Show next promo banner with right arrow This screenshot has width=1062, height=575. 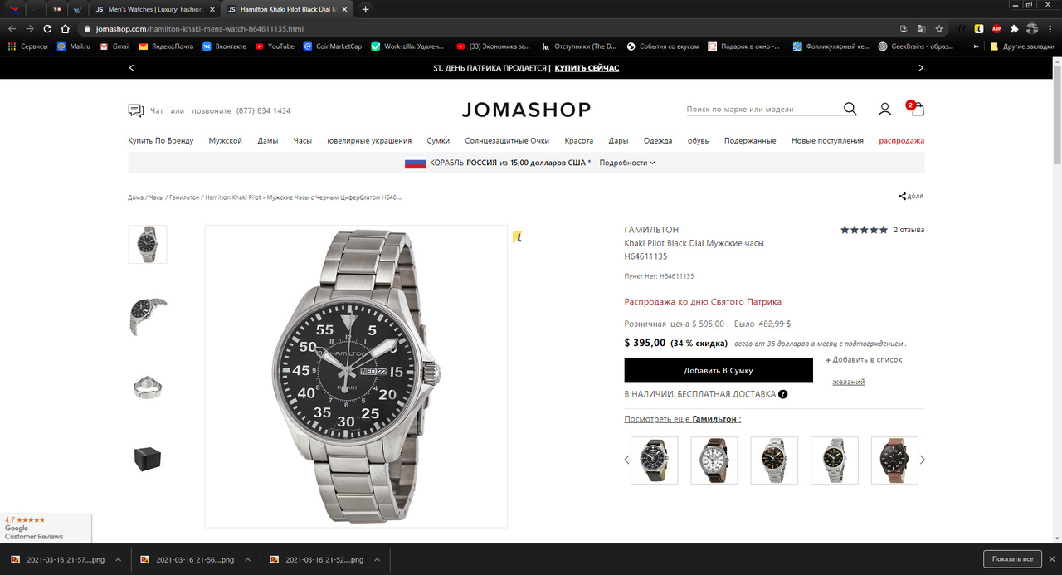pos(921,68)
